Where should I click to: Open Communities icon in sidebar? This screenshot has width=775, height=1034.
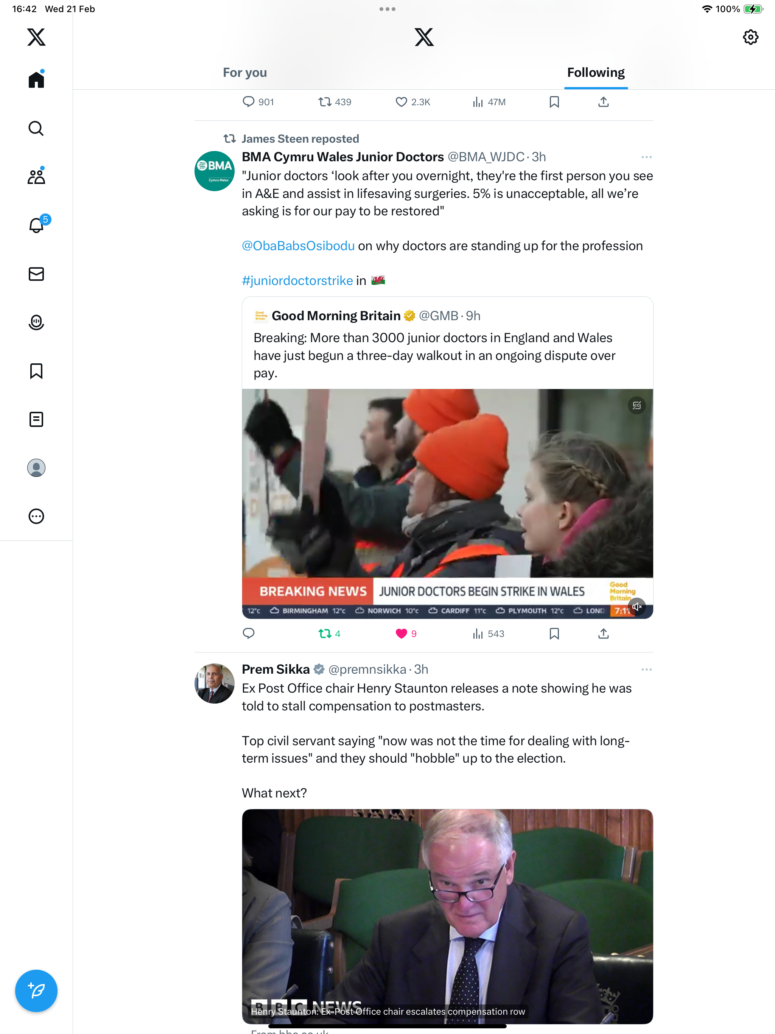pyautogui.click(x=36, y=177)
